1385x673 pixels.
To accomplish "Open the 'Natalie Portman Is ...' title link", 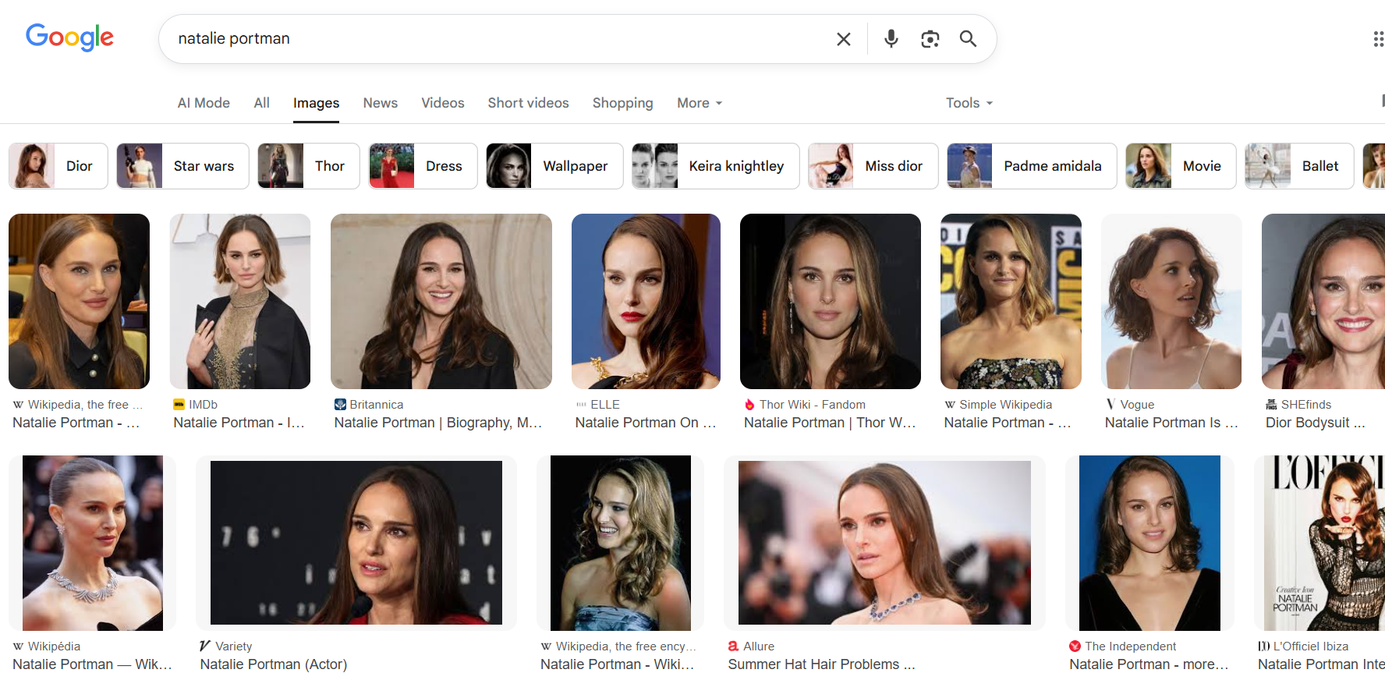I will [x=1171, y=423].
